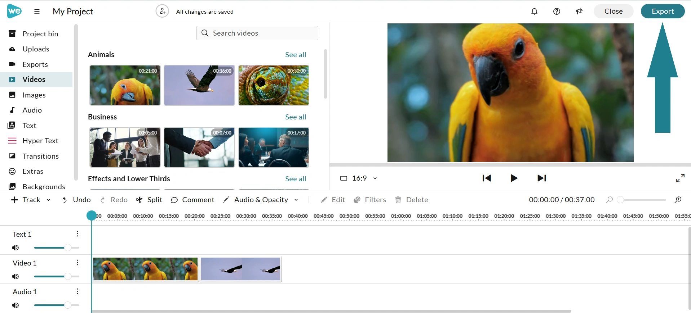Open Text 1 track options menu
The image size is (691, 313).
77,234
